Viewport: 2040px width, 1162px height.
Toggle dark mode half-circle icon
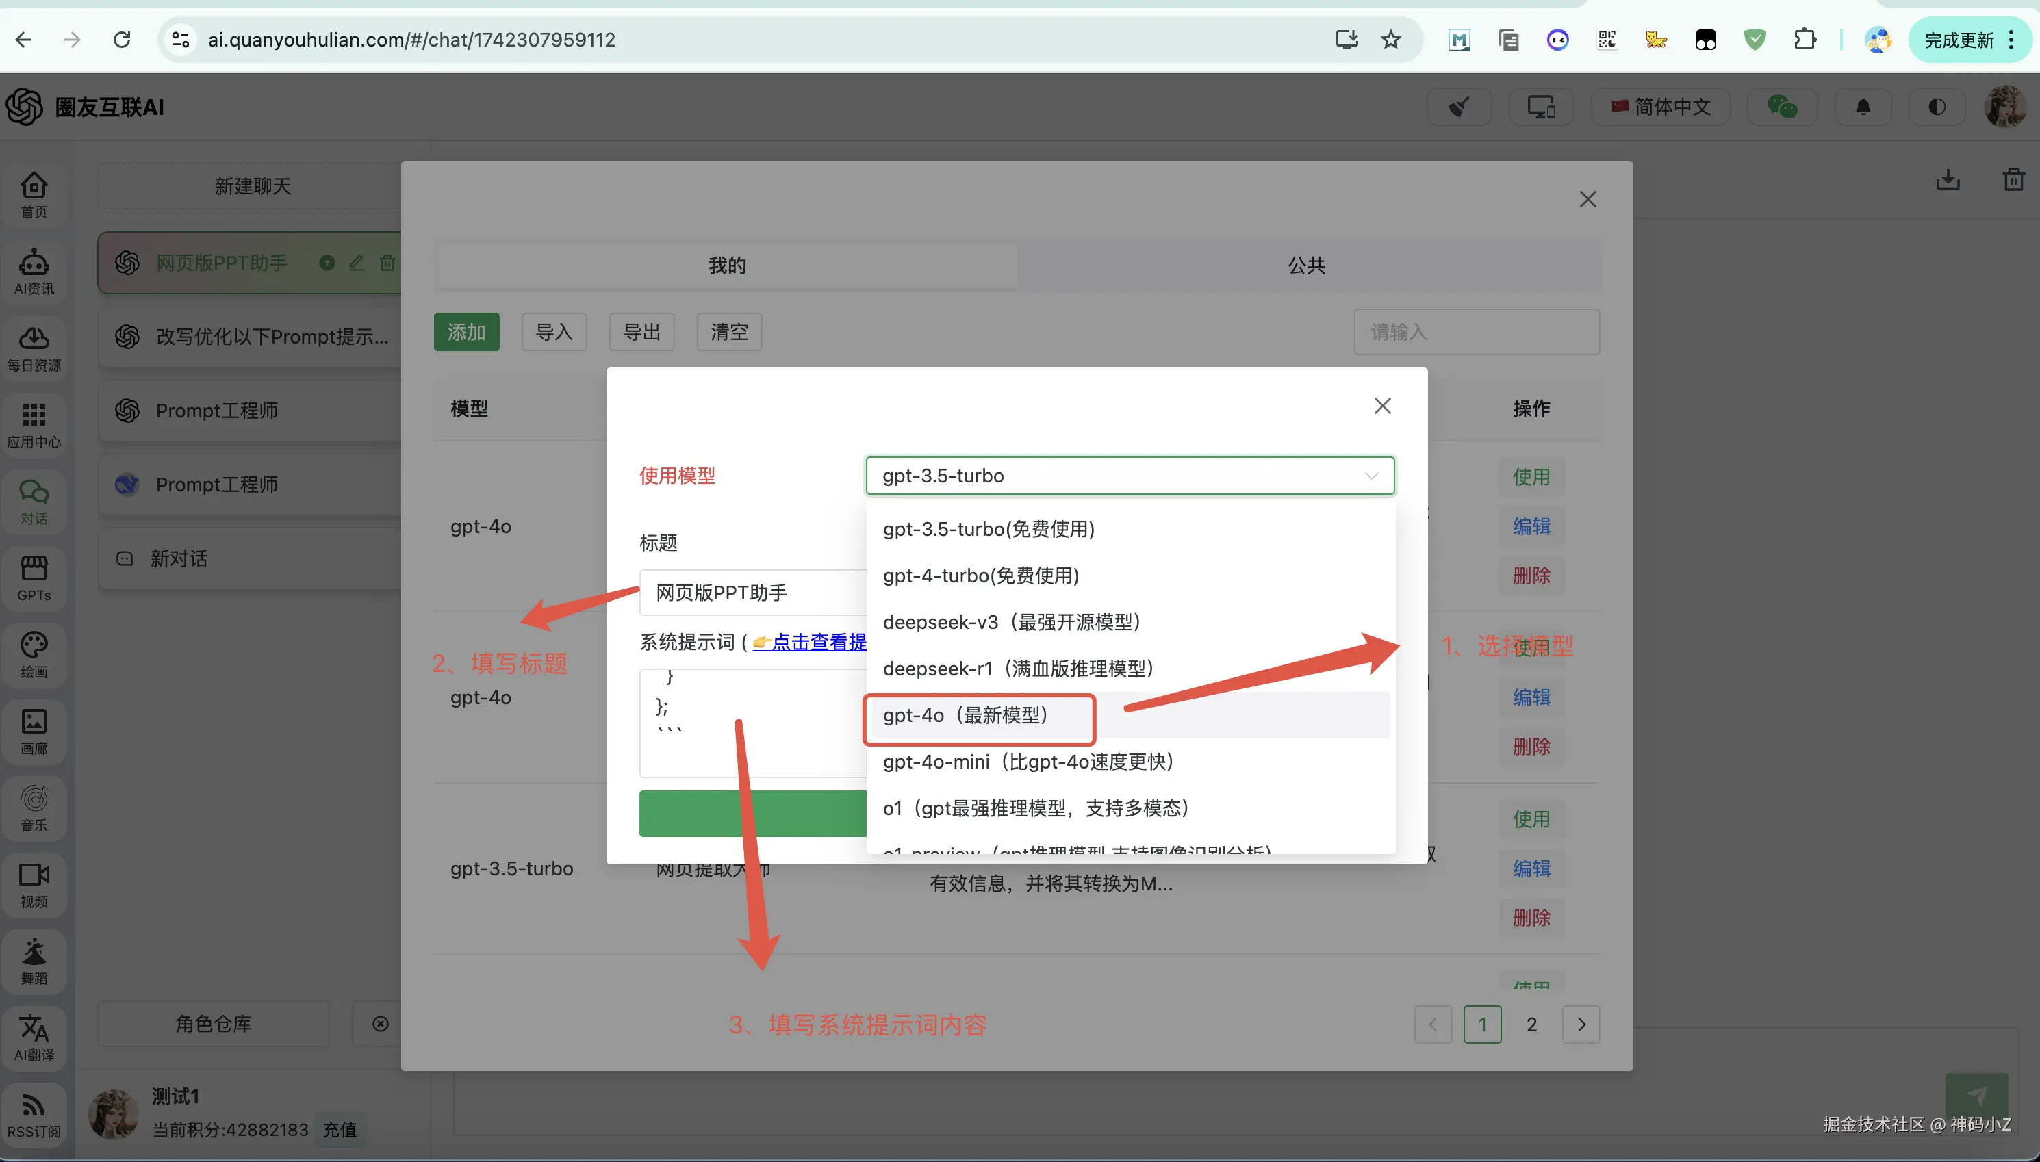[x=1937, y=107]
